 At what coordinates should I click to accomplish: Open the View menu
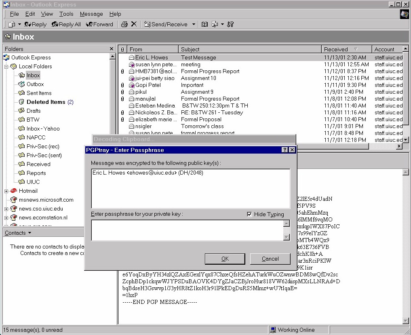[47, 14]
